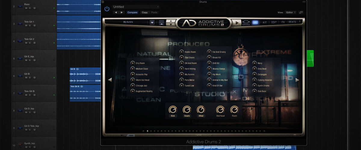Viewport: 361px width, 150px height.
Task: Open the EDIT tab
Action: click(274, 22)
